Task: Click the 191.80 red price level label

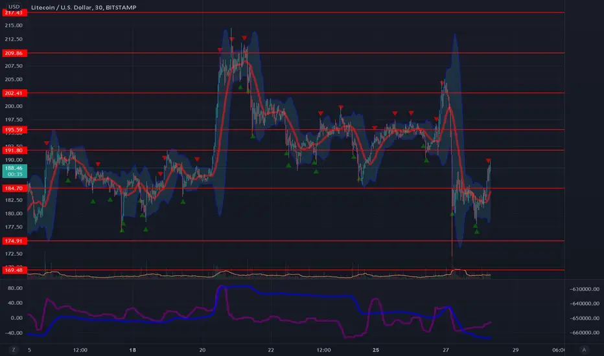Action: 14,150
